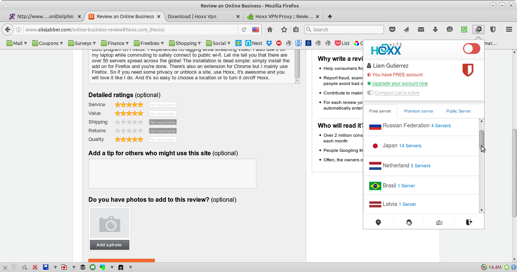Click the Hoxx server list scrollbar thumb
The height and width of the screenshot is (272, 517).
pos(481,140)
